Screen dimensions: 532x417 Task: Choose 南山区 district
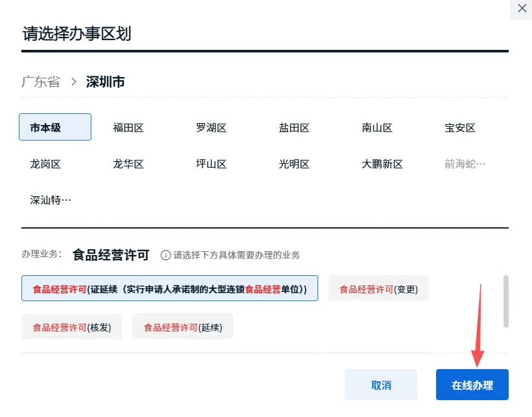[377, 128]
